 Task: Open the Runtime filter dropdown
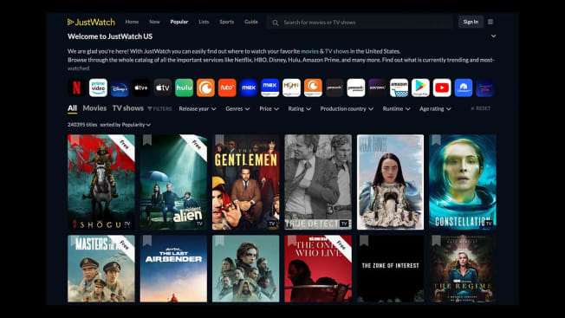tap(396, 109)
